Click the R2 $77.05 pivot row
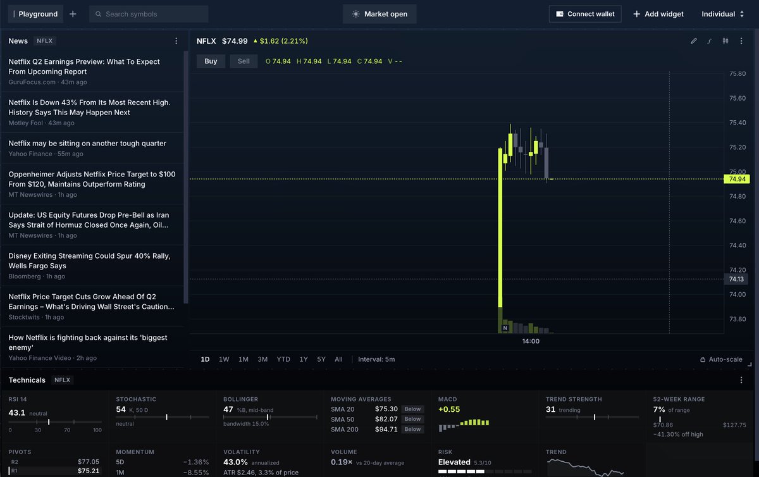 coord(54,462)
